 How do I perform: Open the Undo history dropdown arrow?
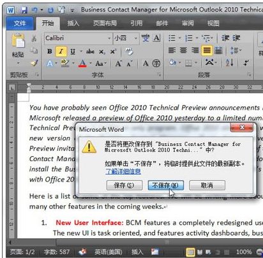(41, 10)
